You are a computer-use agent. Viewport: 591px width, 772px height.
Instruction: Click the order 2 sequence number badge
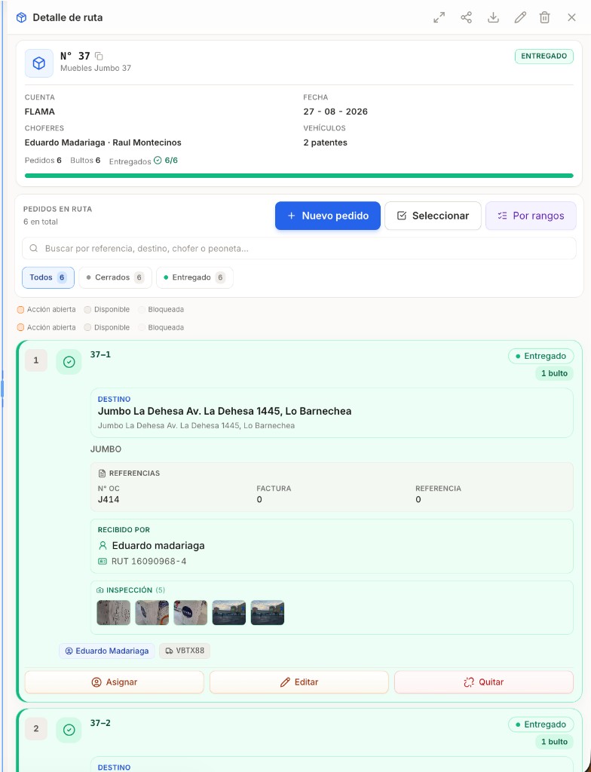pyautogui.click(x=36, y=729)
